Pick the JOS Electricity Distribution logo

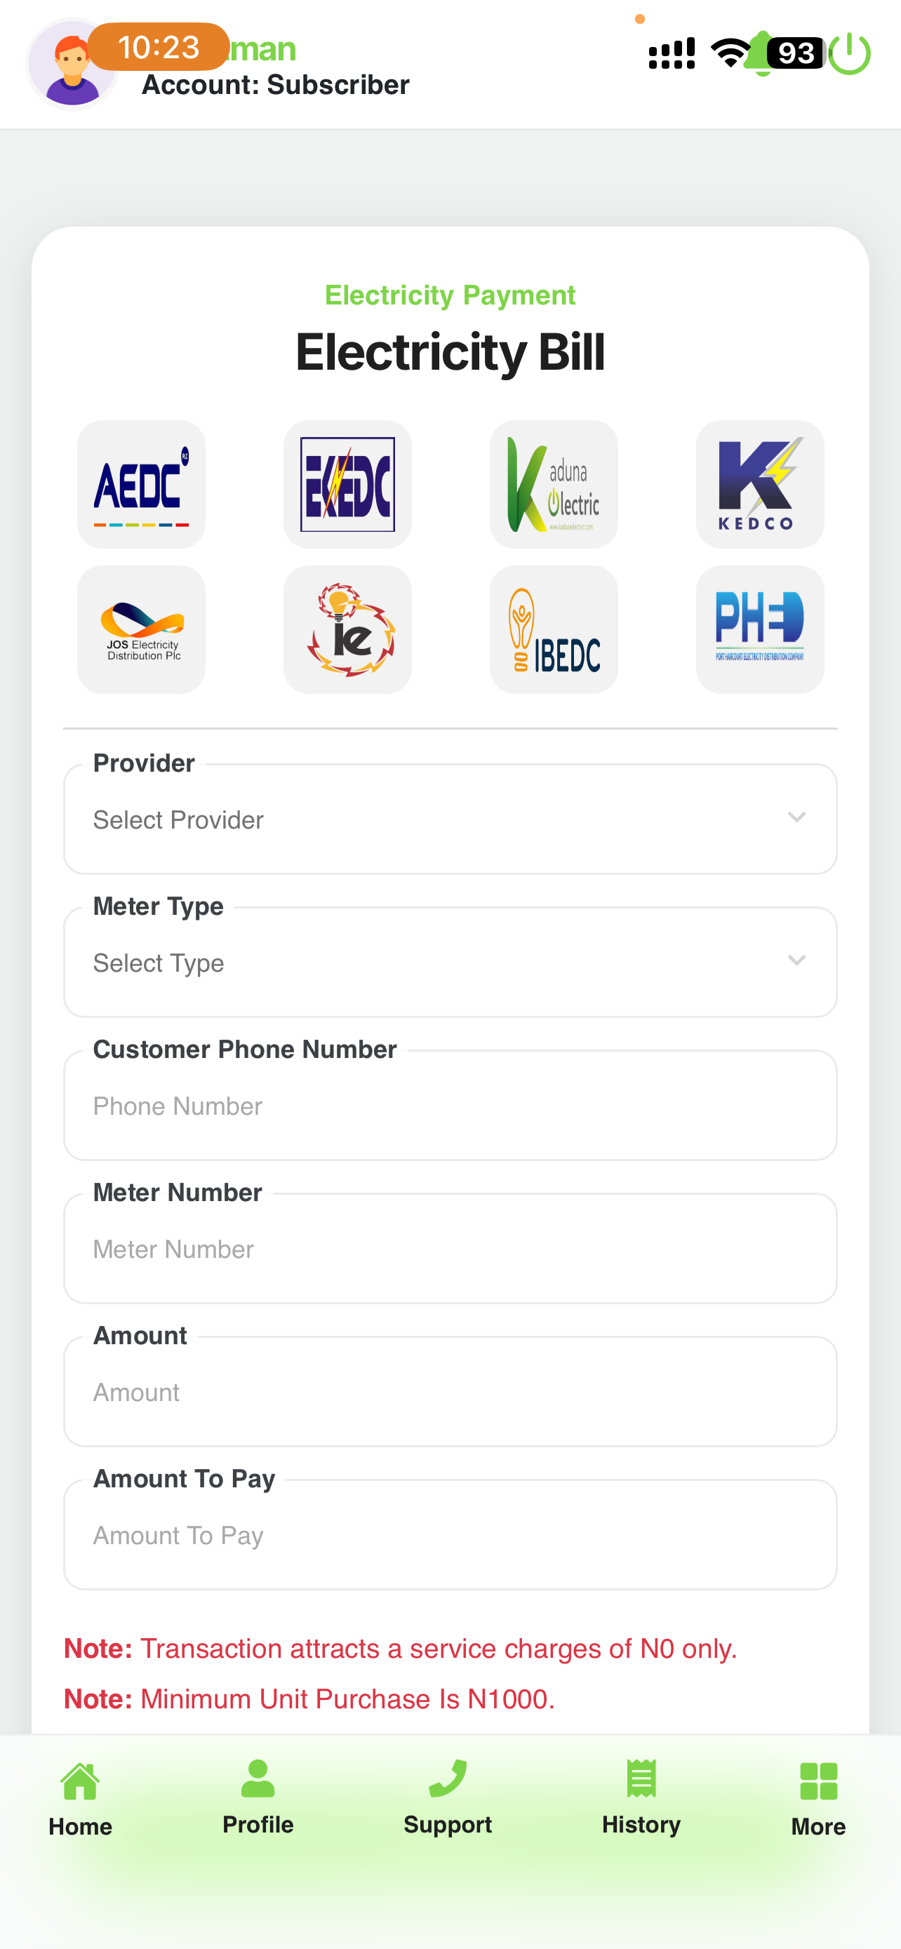click(x=142, y=629)
